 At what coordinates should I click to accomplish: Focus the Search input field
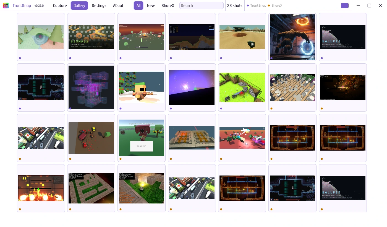[x=202, y=6]
